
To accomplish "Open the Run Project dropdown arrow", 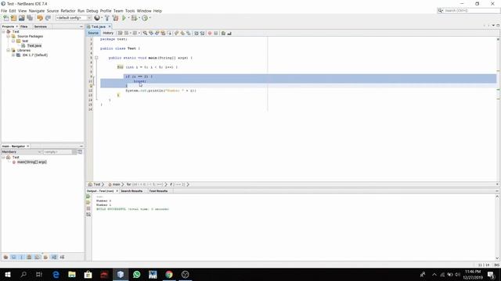I will 128,18.
